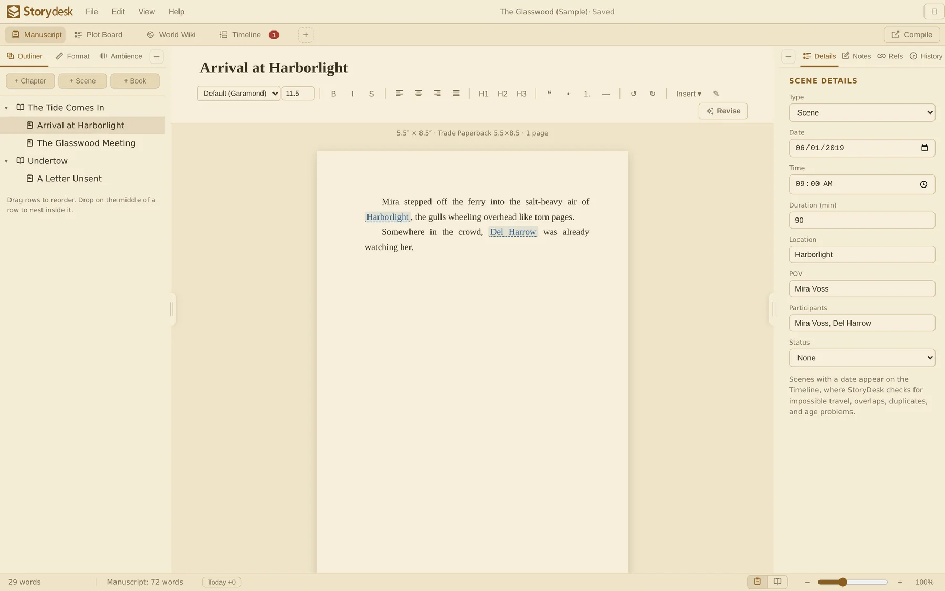Click the font size field
The image size is (945, 591).
pyautogui.click(x=298, y=94)
